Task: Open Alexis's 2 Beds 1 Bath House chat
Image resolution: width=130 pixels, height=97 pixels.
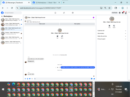Action: (11, 38)
